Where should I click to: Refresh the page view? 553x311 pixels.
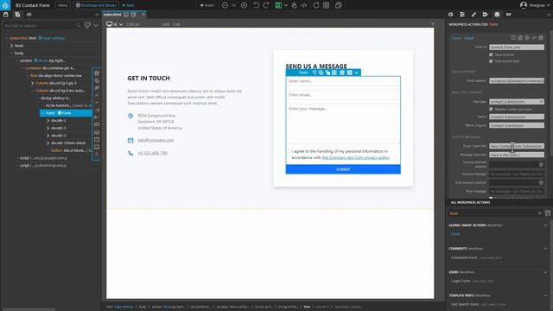(316, 5)
